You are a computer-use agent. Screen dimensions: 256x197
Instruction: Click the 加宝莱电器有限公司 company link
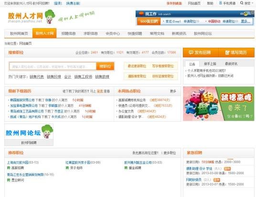[24, 106]
